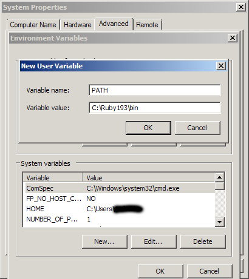The image size is (249, 279).
Task: Cancel the New User Variable dialog
Action: pyautogui.click(x=197, y=128)
